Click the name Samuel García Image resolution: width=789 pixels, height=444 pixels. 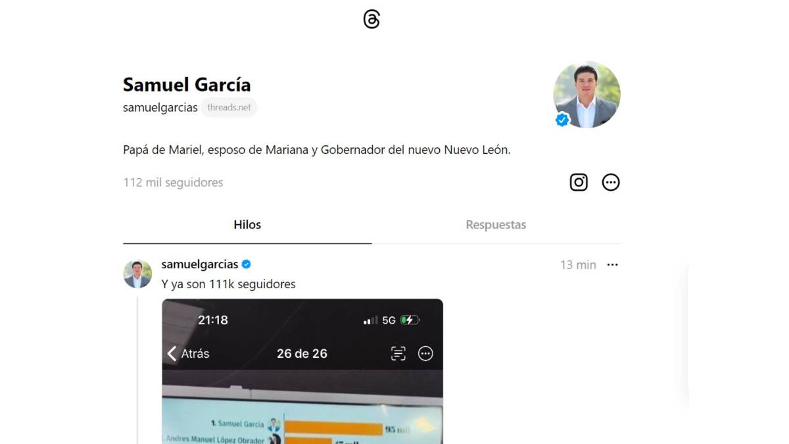(x=187, y=84)
